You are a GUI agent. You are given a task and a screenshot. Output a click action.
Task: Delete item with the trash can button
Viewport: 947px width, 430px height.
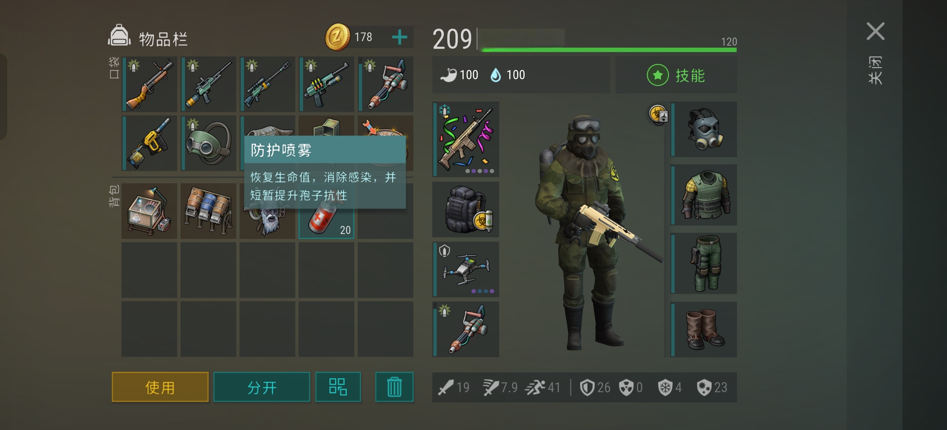click(394, 387)
